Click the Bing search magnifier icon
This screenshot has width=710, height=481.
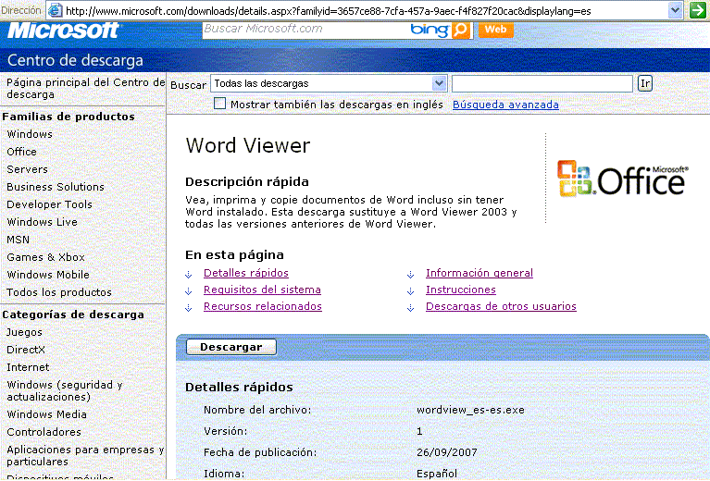[x=462, y=30]
